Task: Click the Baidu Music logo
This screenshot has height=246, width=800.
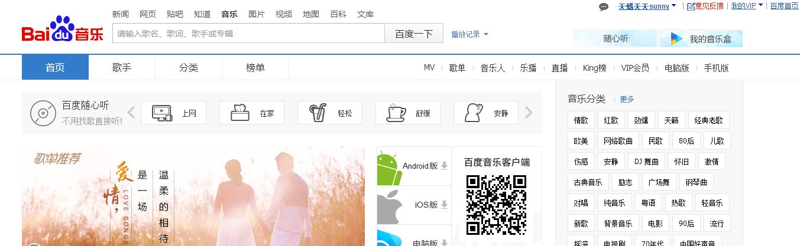Action: (x=62, y=29)
